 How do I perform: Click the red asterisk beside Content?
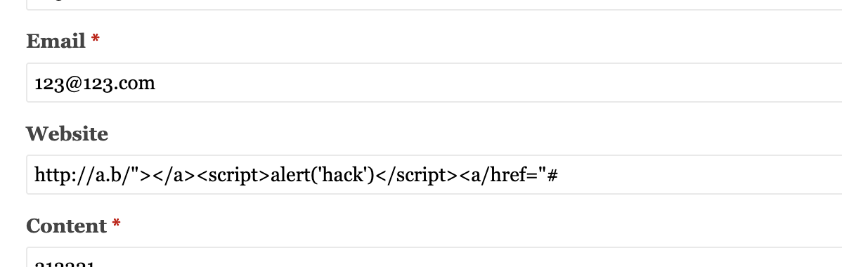[x=116, y=224]
